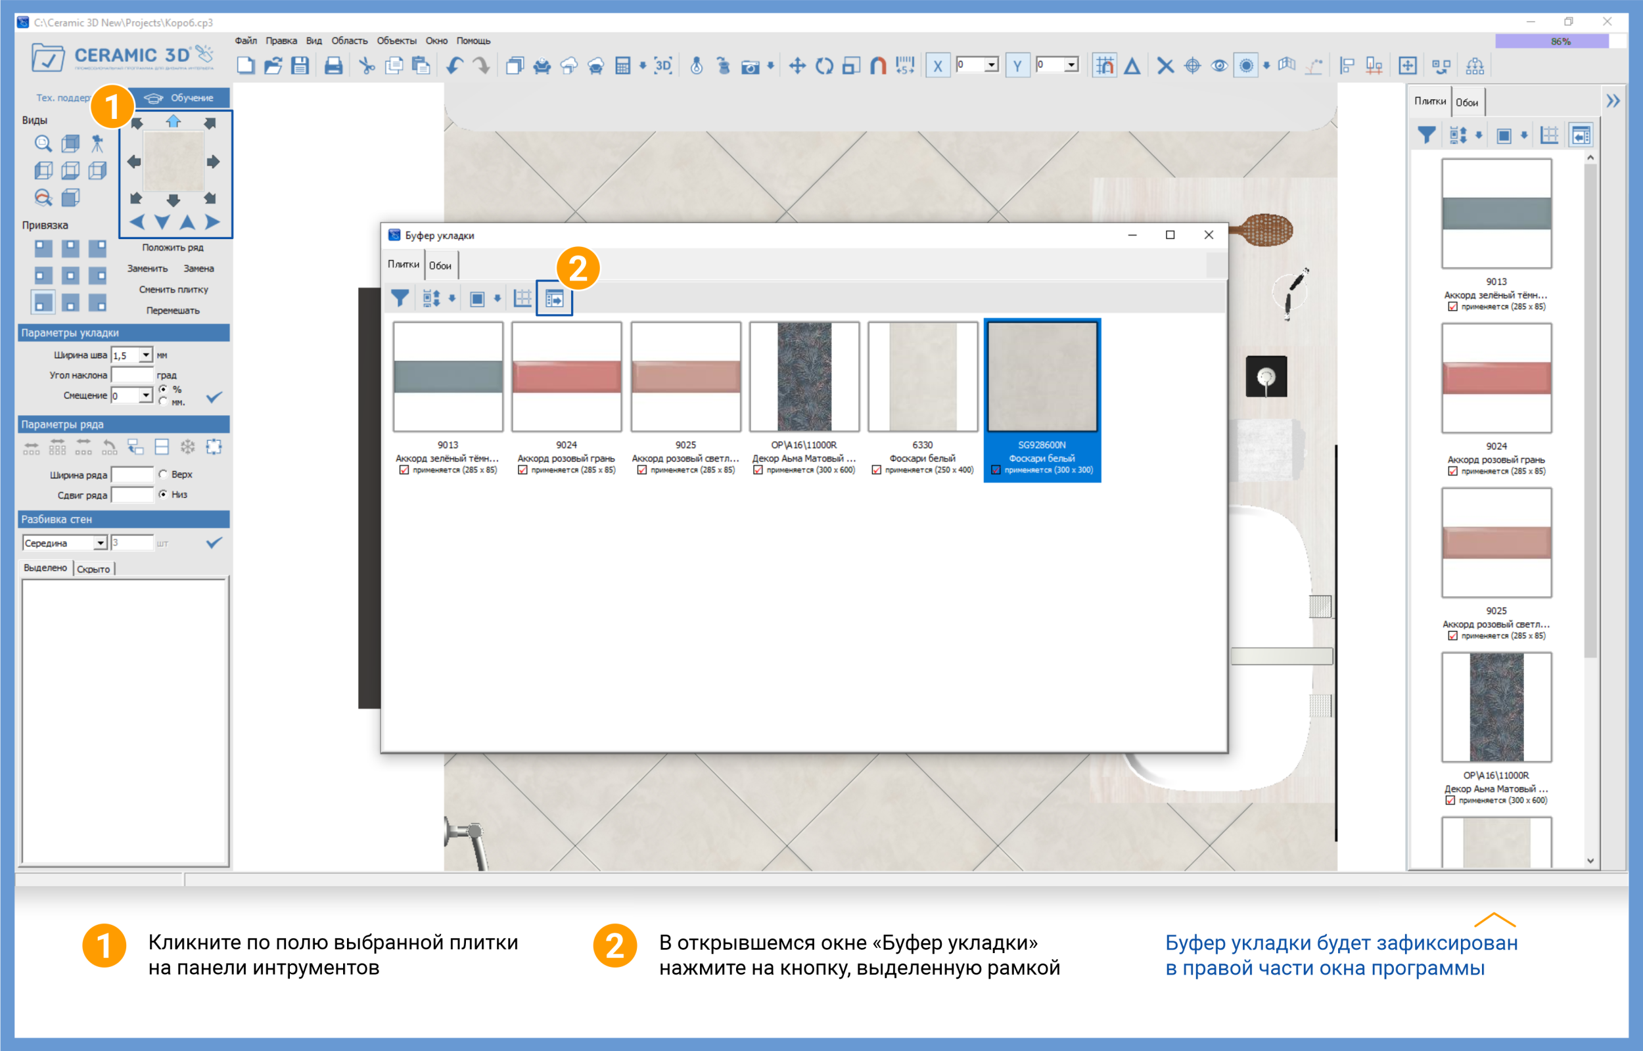Image resolution: width=1643 pixels, height=1051 pixels.
Task: Expand the X coordinate dropdown
Action: tap(991, 65)
